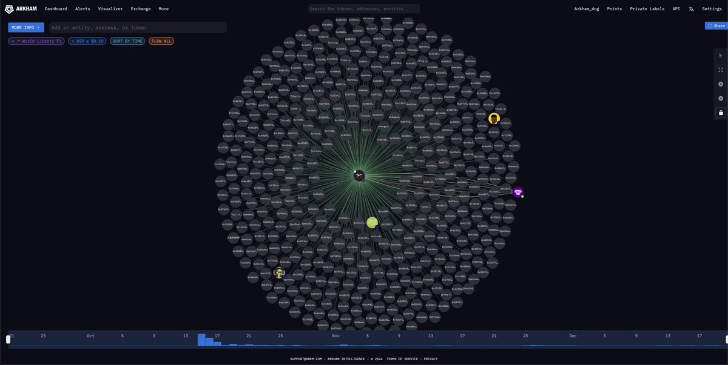Screen dimensions: 728x365
Task: Open the More menu in the header
Action: pos(164,9)
